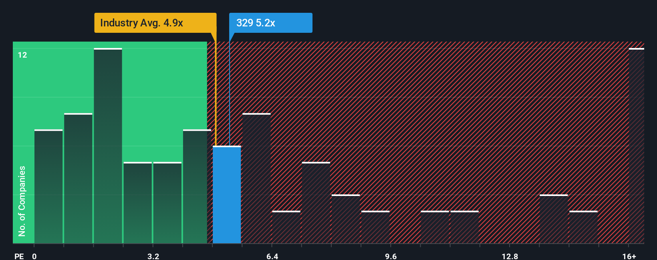Click the blue 329 5.2x label
Image resolution: width=657 pixels, height=260 pixels.
[x=270, y=23]
